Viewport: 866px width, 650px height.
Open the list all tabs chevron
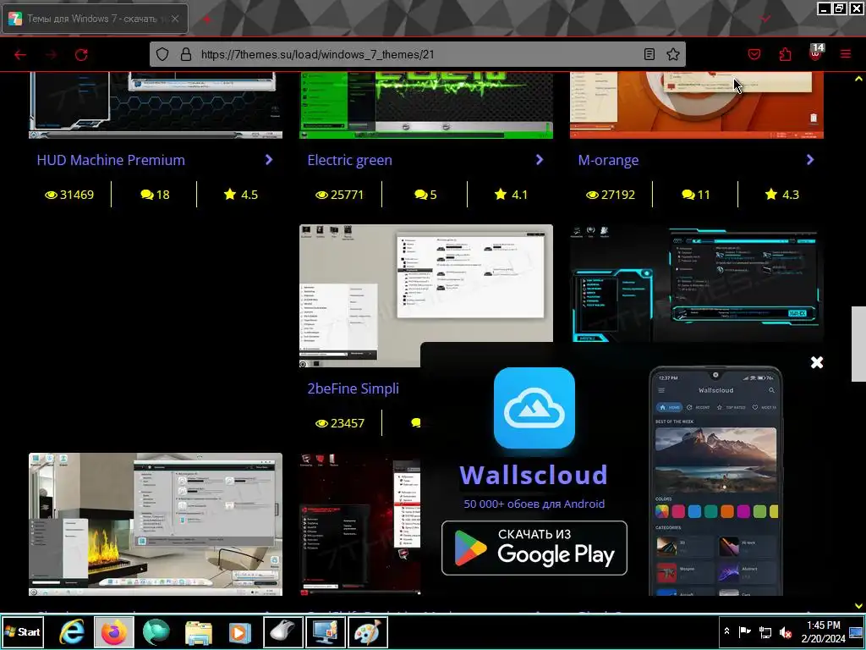[765, 19]
